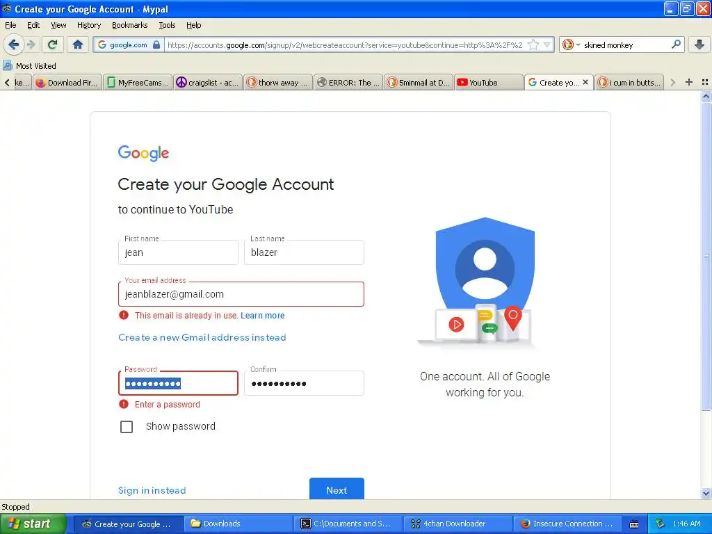Image resolution: width=712 pixels, height=534 pixels.
Task: Switch to the thorw away tab
Action: tap(278, 82)
